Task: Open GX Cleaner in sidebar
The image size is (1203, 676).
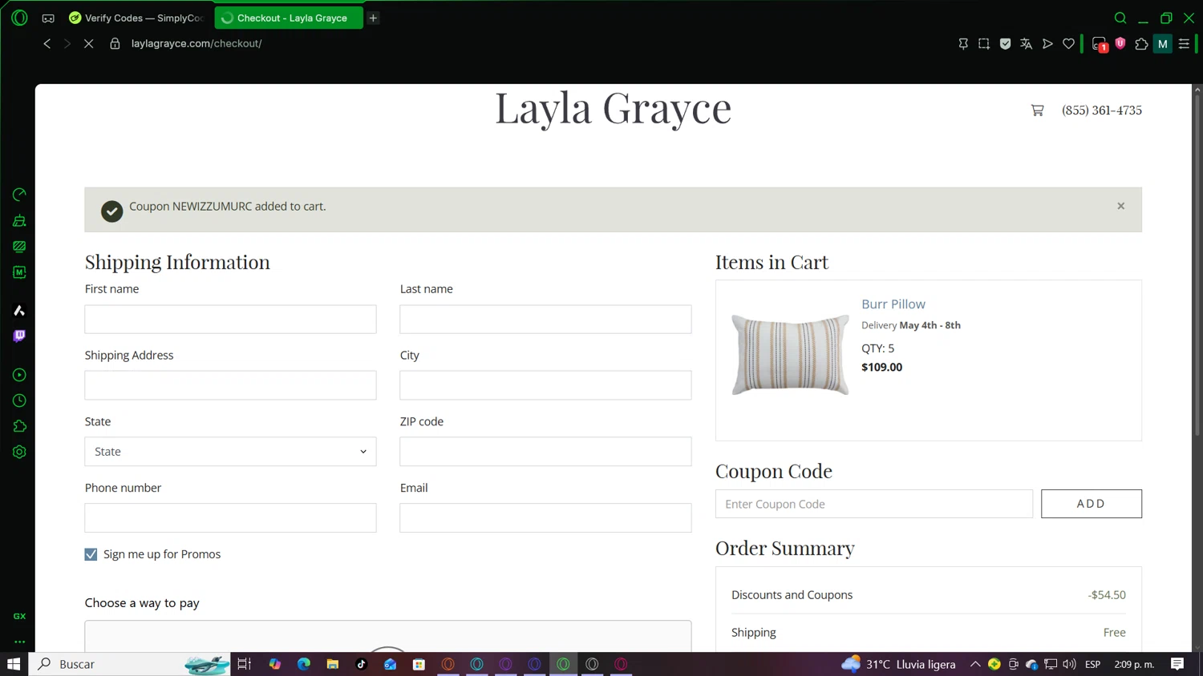Action: coord(19,220)
